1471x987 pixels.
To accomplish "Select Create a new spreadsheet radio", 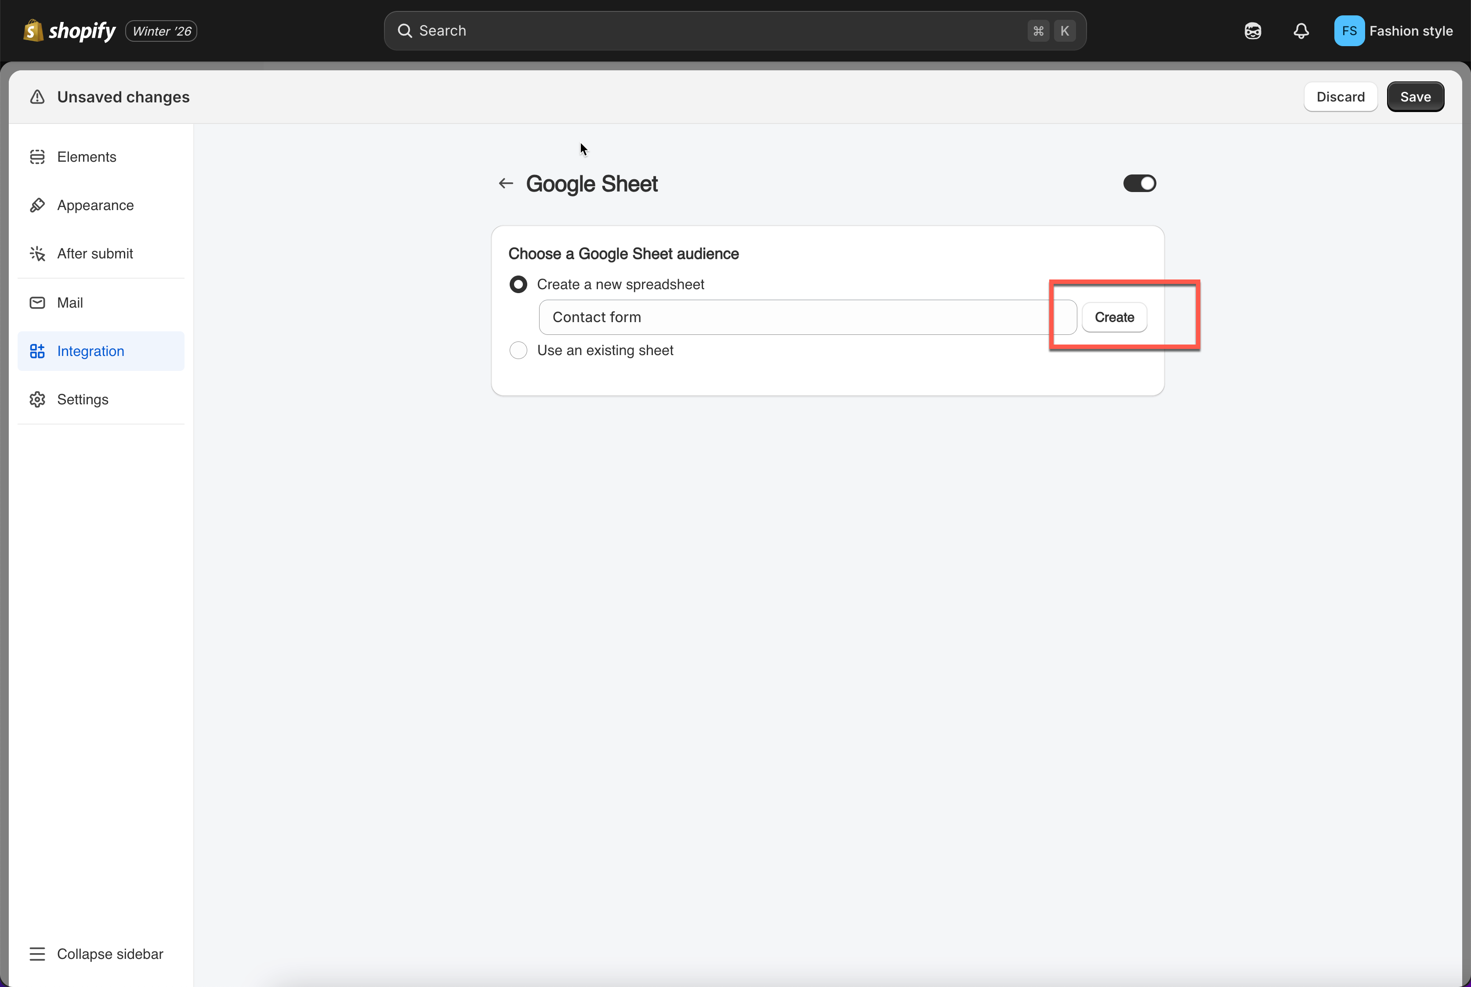I will pos(518,284).
